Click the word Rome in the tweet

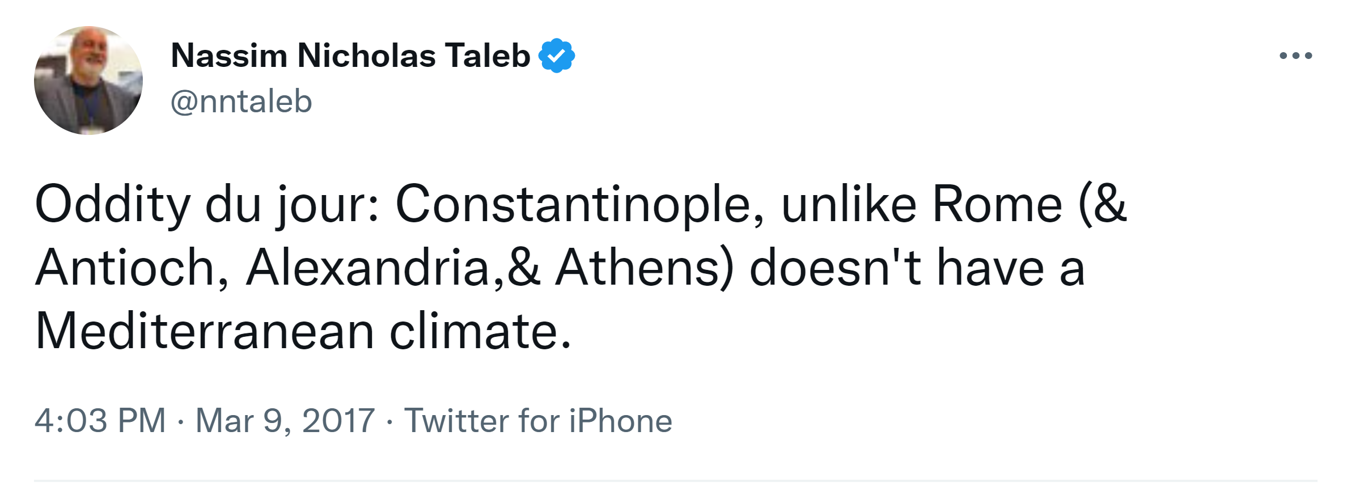tap(997, 204)
